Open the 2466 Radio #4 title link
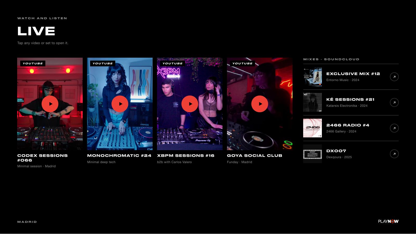 coord(348,125)
